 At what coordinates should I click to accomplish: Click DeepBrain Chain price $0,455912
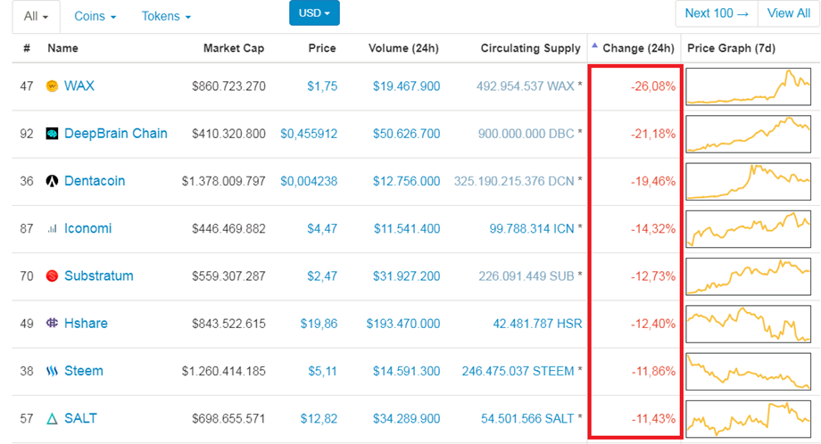(309, 134)
